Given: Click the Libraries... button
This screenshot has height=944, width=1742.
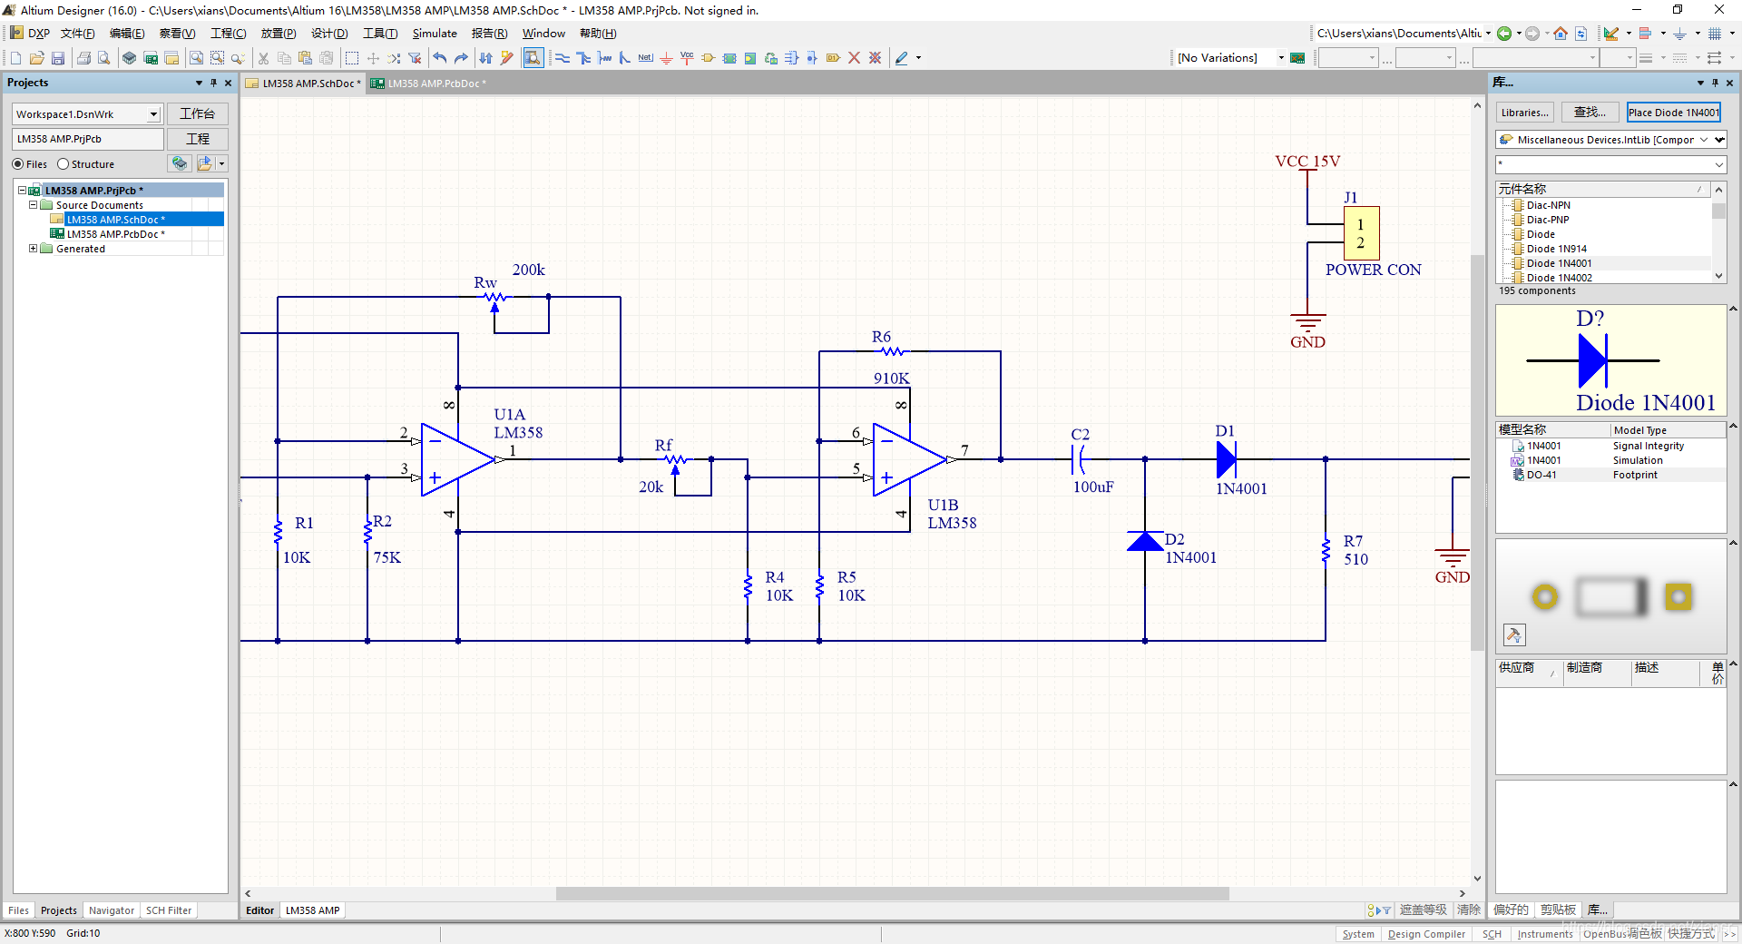Looking at the screenshot, I should [x=1525, y=113].
